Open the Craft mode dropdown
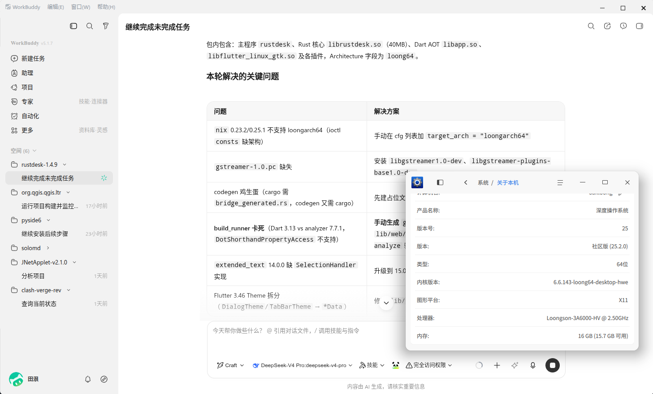The width and height of the screenshot is (653, 394). click(230, 365)
